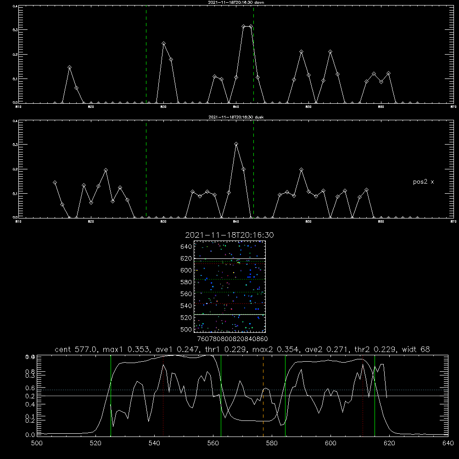Screen dimensions: 459x459
Task: Click the timestamp title above the detector image
Action: pos(229,235)
